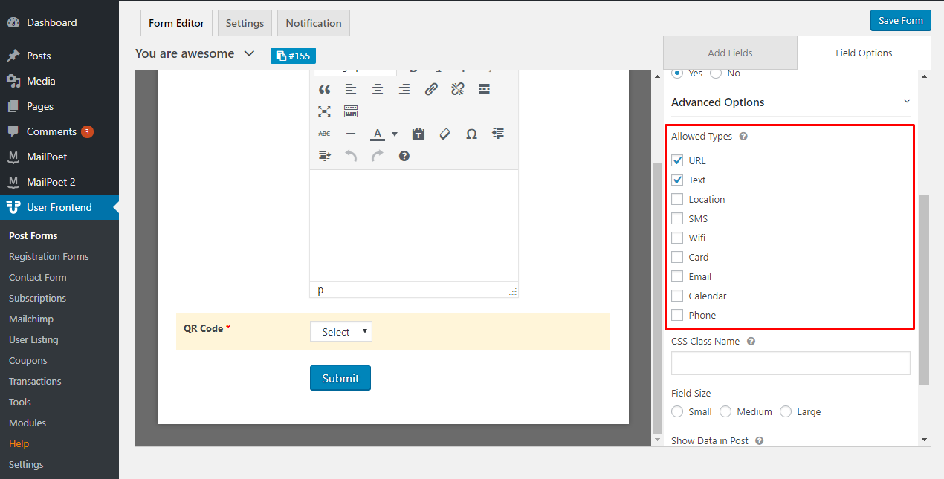Set Field Size to Small
The image size is (944, 479).
(x=677, y=411)
